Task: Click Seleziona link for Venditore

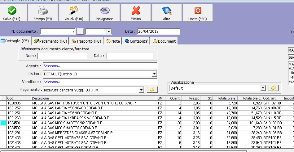Action: 52,82
